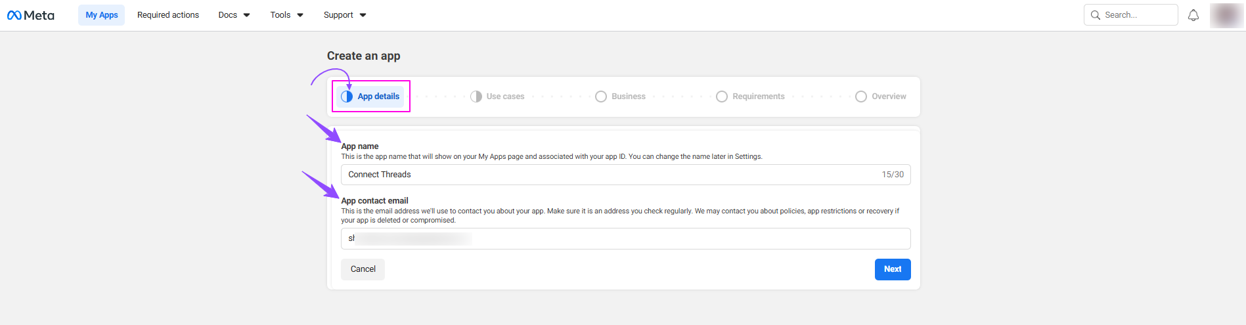Select the App details step label
Image resolution: width=1246 pixels, height=325 pixels.
(x=378, y=97)
